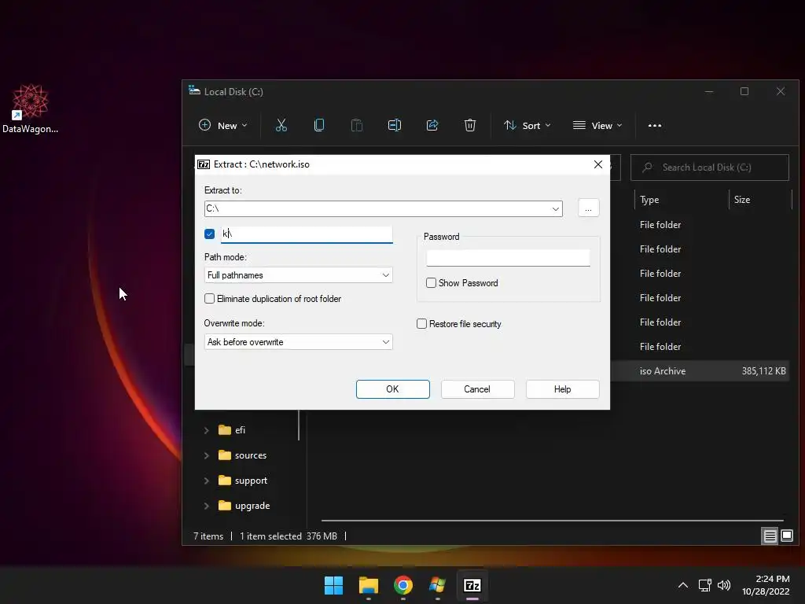Open File Explorer from the taskbar
This screenshot has width=805, height=604.
pos(369,585)
